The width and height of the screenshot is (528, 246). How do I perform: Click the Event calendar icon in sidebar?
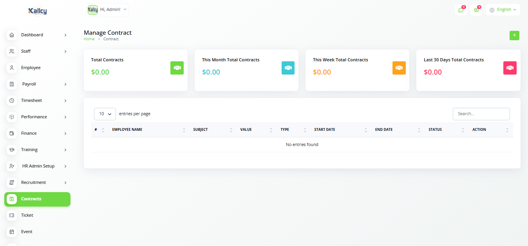(12, 232)
